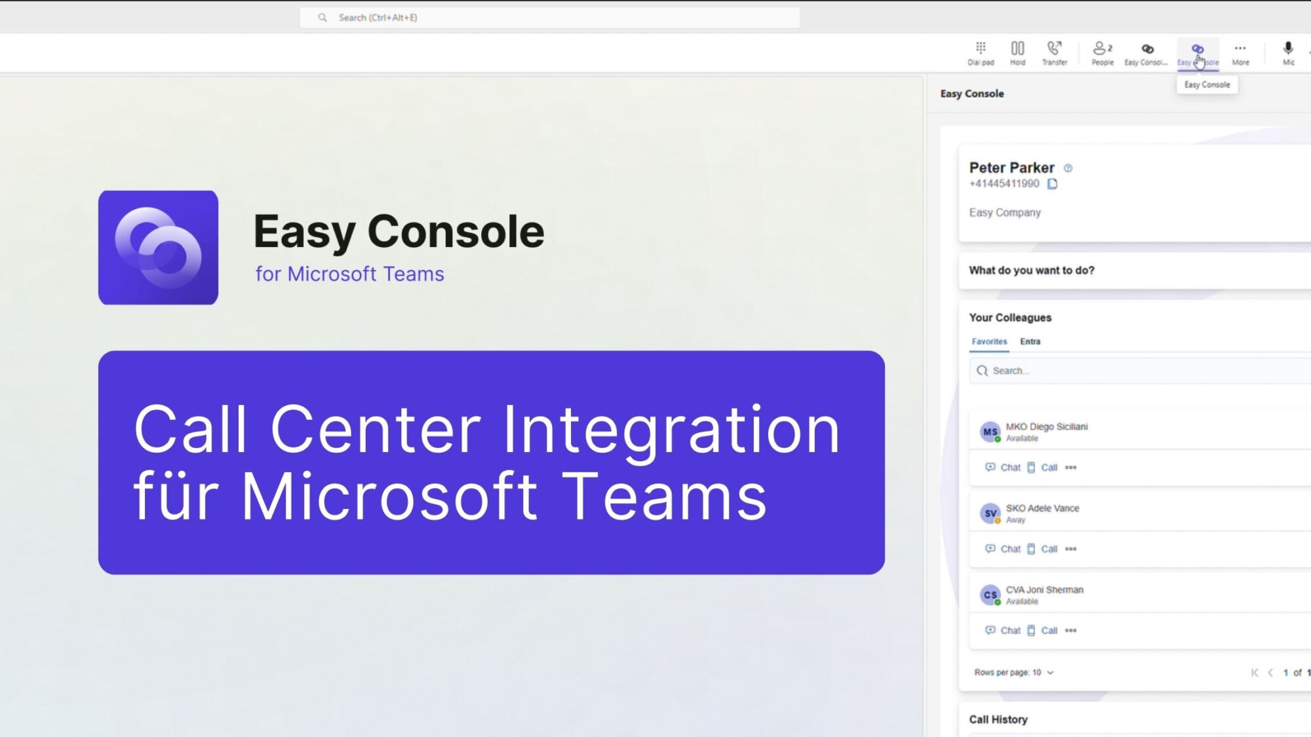Click the Transfer call icon
This screenshot has width=1311, height=737.
click(x=1055, y=52)
